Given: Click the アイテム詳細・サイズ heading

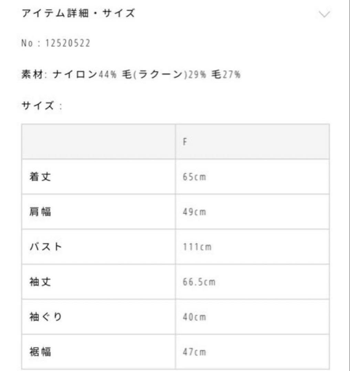Looking at the screenshot, I should pyautogui.click(x=78, y=13).
